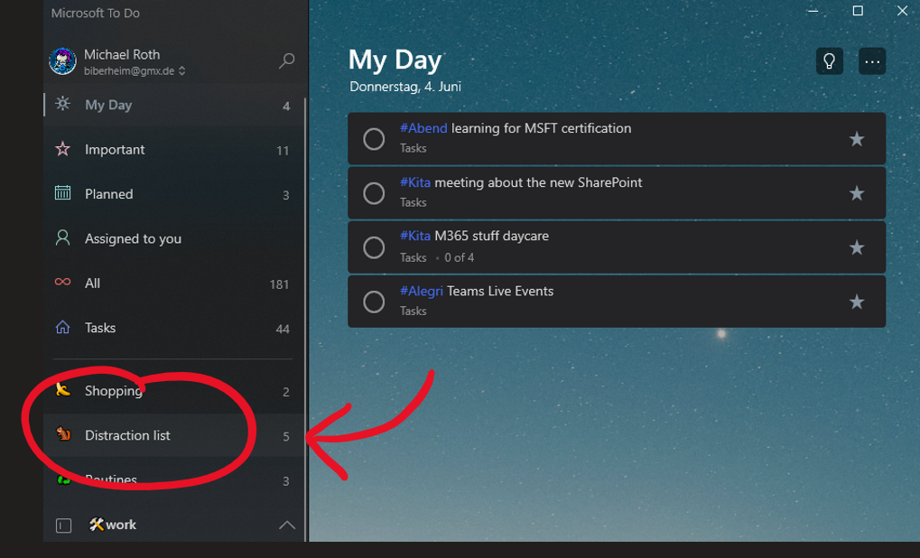
Task: Click the Michael Roth account name
Action: coord(122,54)
